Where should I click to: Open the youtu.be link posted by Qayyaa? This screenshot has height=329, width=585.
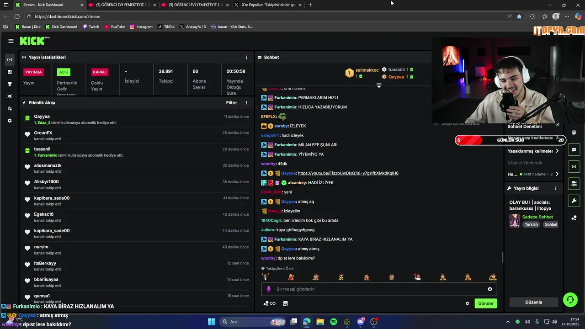click(x=348, y=173)
